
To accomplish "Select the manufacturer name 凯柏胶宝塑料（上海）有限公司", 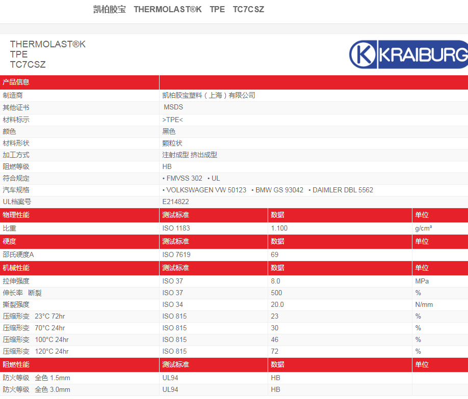I will (209, 96).
